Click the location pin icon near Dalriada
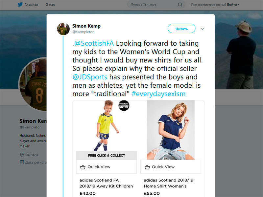263x197 pixels. tap(22, 155)
